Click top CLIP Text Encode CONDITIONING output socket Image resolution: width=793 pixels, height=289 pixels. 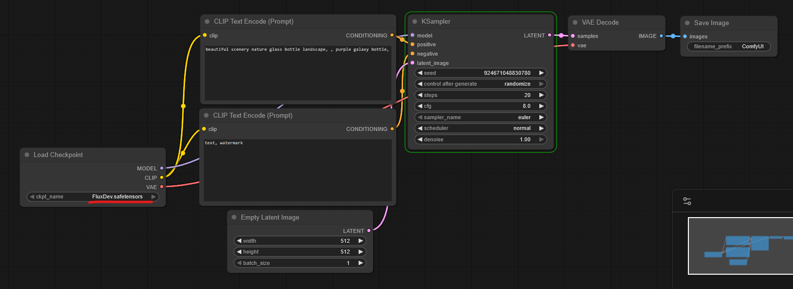(392, 35)
